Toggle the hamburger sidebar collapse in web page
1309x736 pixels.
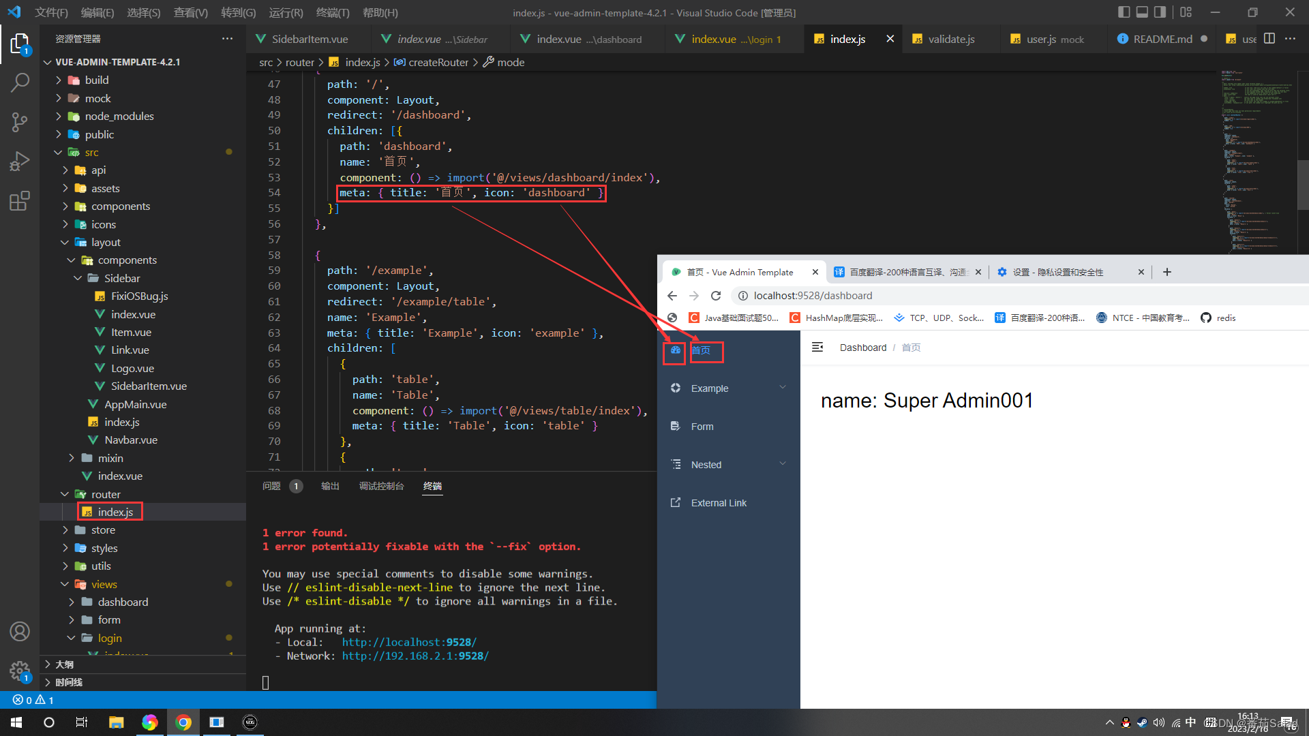[x=817, y=348]
